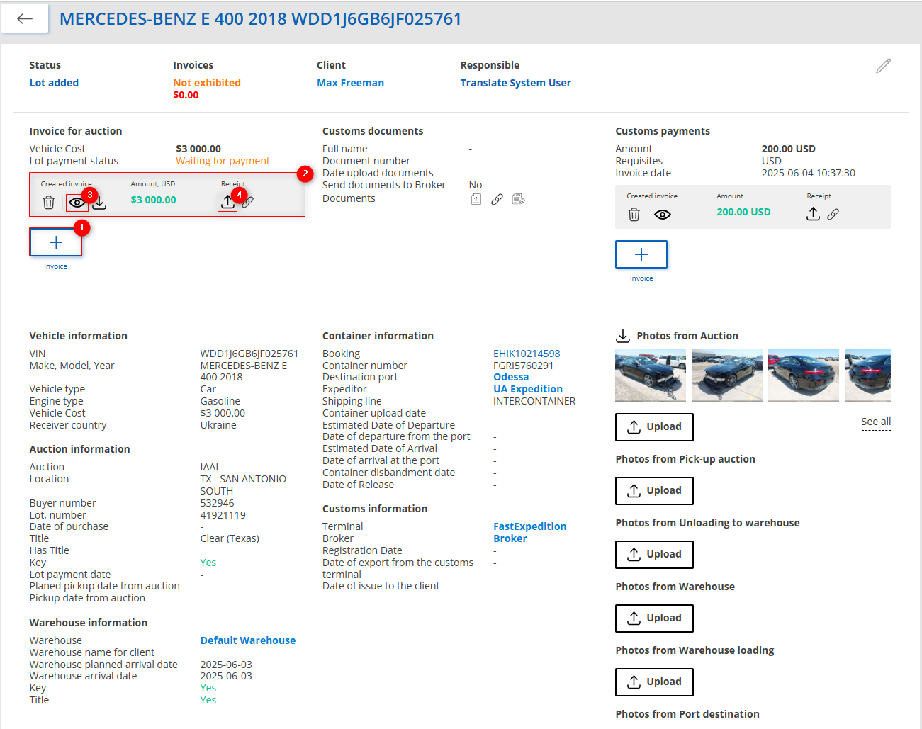This screenshot has height=729, width=922.
Task: Delete the $3 000.00 auction invoice
Action: [x=49, y=203]
